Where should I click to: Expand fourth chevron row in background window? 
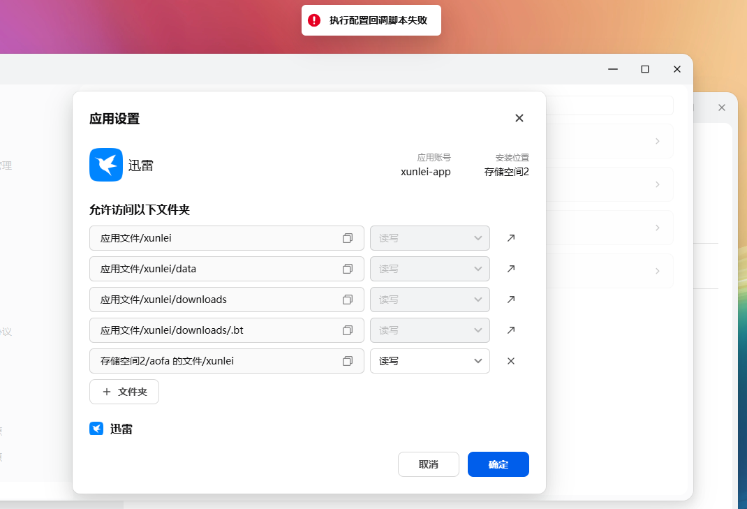coord(658,271)
